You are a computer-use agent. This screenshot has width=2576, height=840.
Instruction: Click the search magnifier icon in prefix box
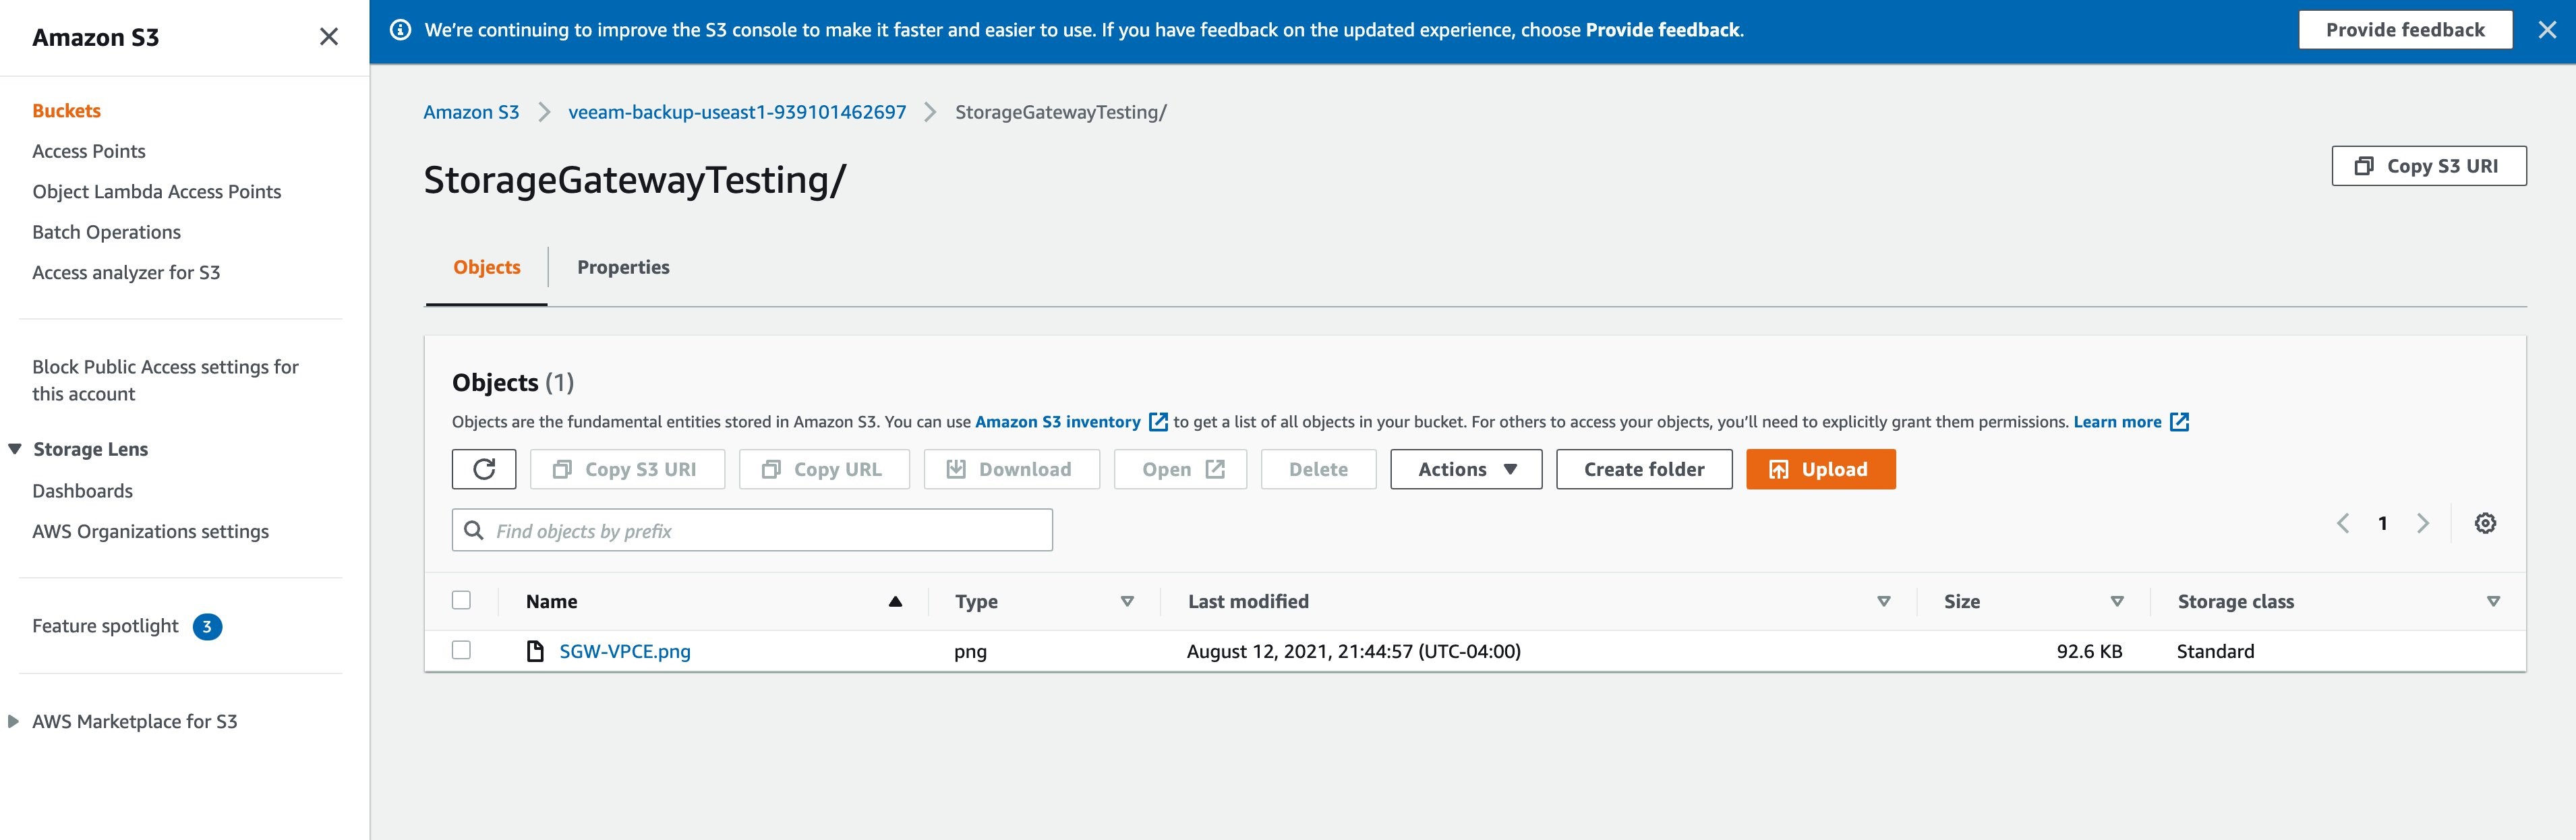tap(474, 530)
